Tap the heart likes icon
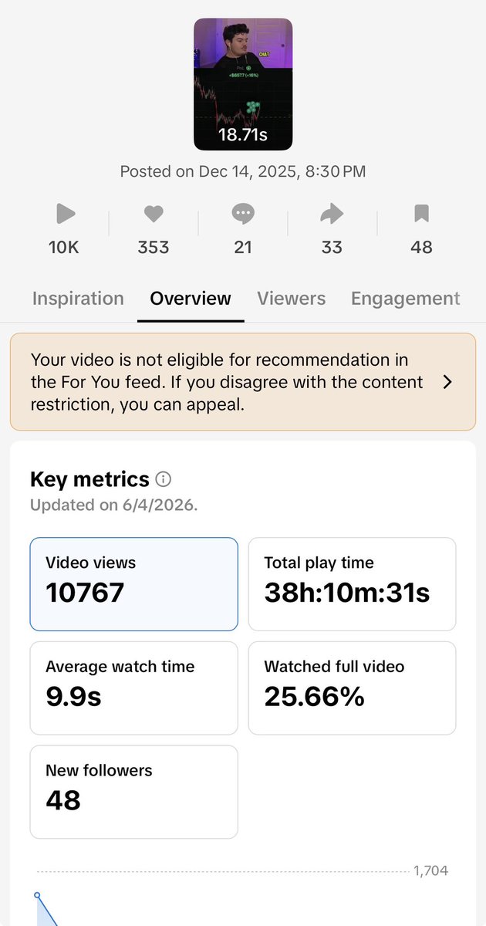 [154, 214]
